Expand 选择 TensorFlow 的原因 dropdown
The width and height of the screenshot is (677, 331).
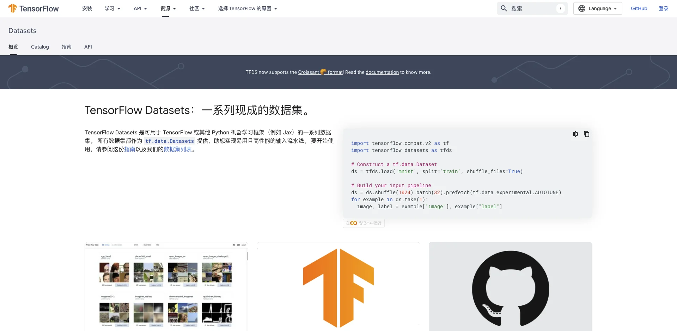point(248,8)
